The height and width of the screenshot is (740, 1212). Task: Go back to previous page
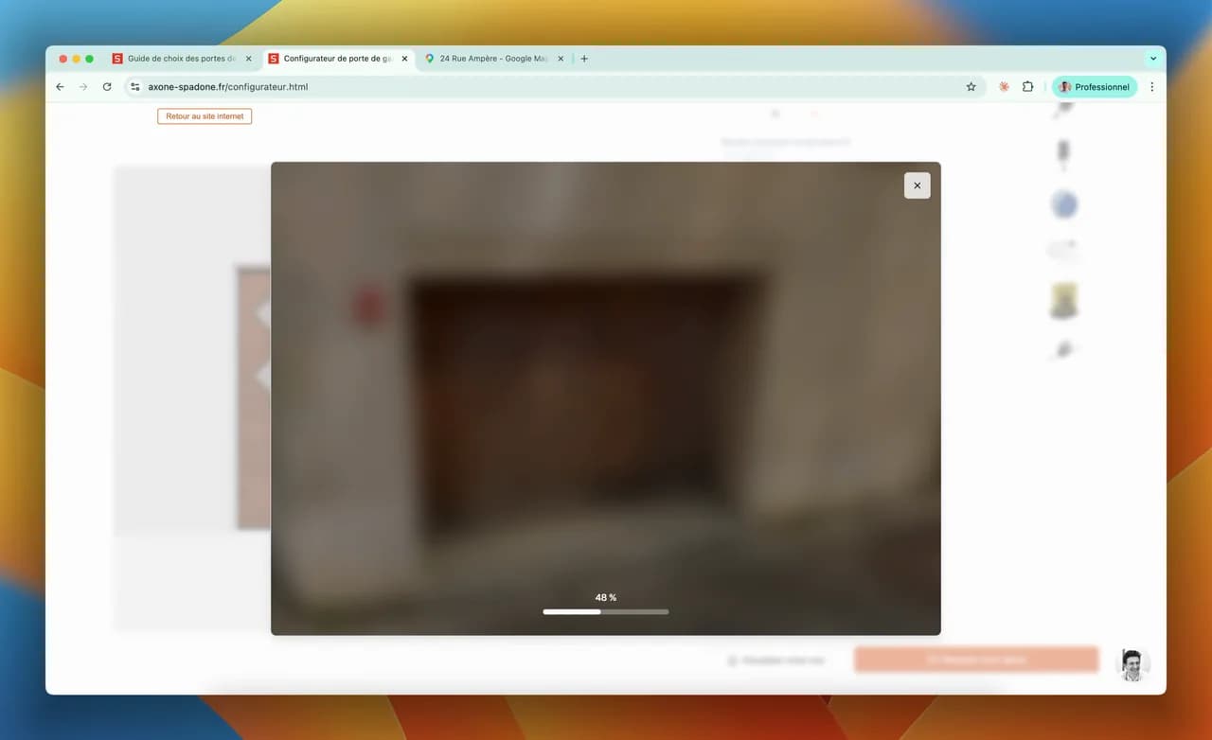[60, 87]
